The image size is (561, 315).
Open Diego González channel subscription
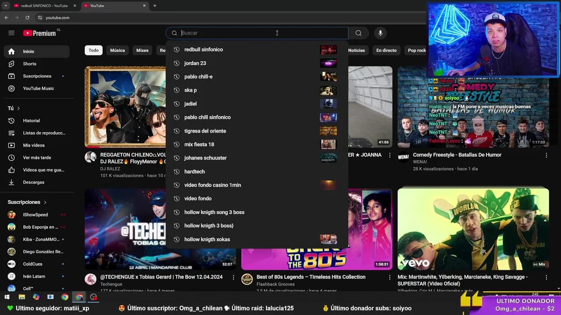pos(37,252)
